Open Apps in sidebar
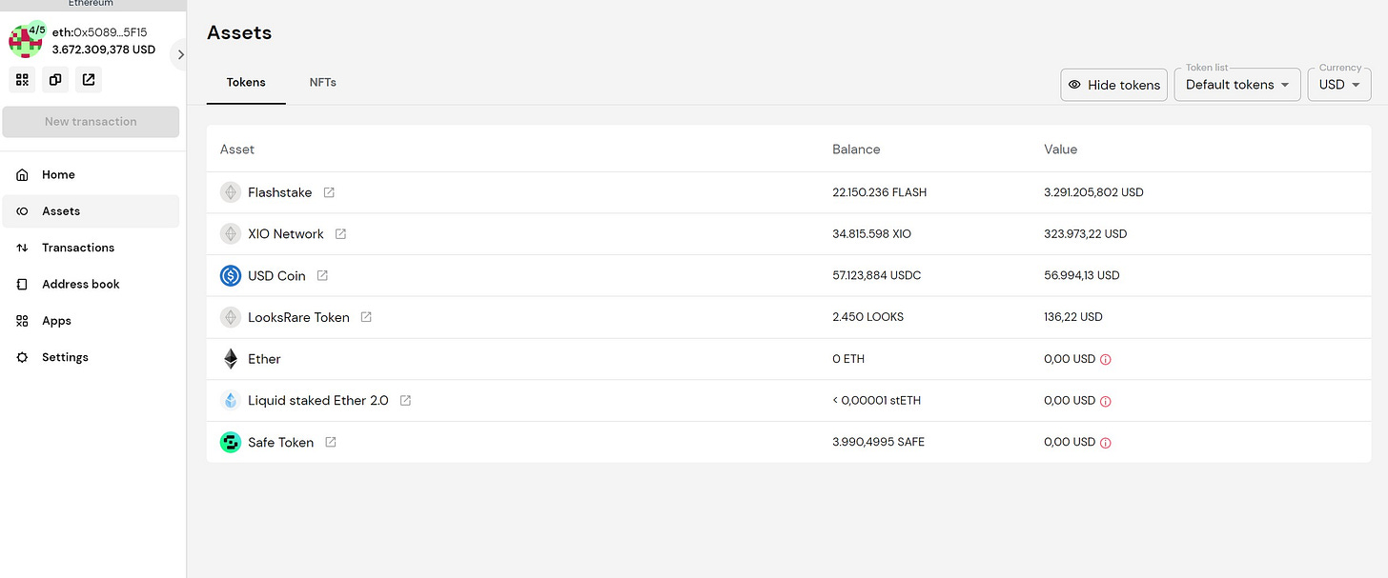The height and width of the screenshot is (578, 1388). (91, 321)
